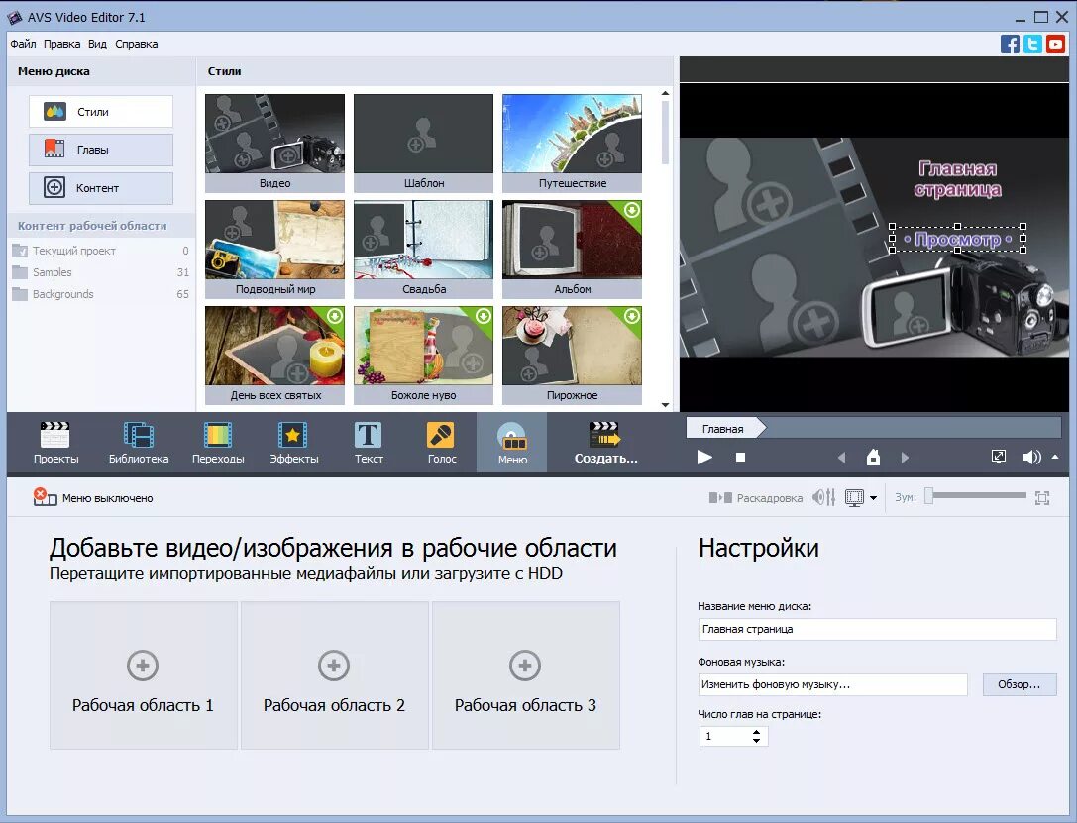Click the Название меню диска field
Screen dimensions: 1077x823
[x=877, y=629]
